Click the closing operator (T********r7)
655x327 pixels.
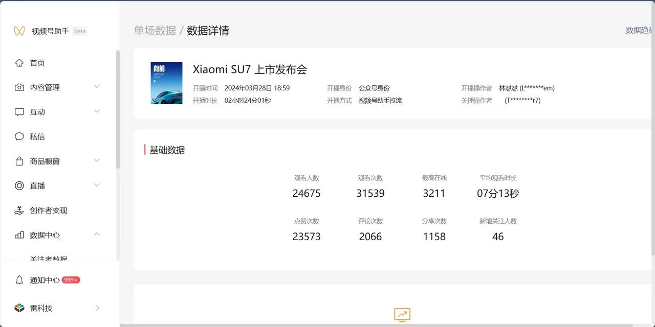(x=522, y=100)
